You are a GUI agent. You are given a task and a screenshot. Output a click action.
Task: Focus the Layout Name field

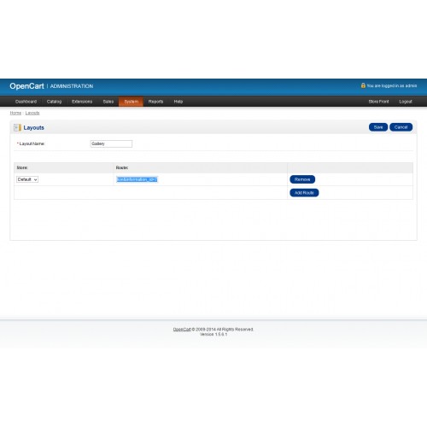[x=111, y=143]
